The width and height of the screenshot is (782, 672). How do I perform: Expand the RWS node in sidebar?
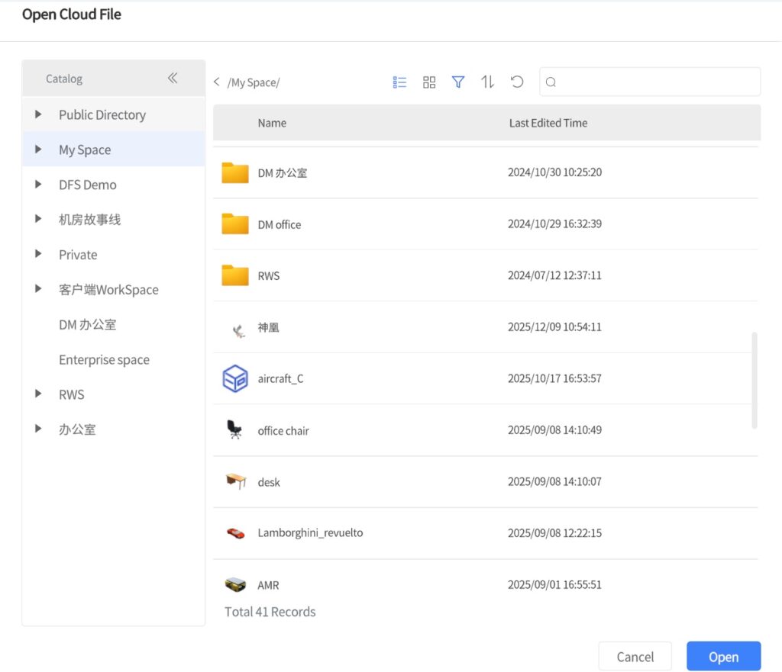[x=39, y=394]
